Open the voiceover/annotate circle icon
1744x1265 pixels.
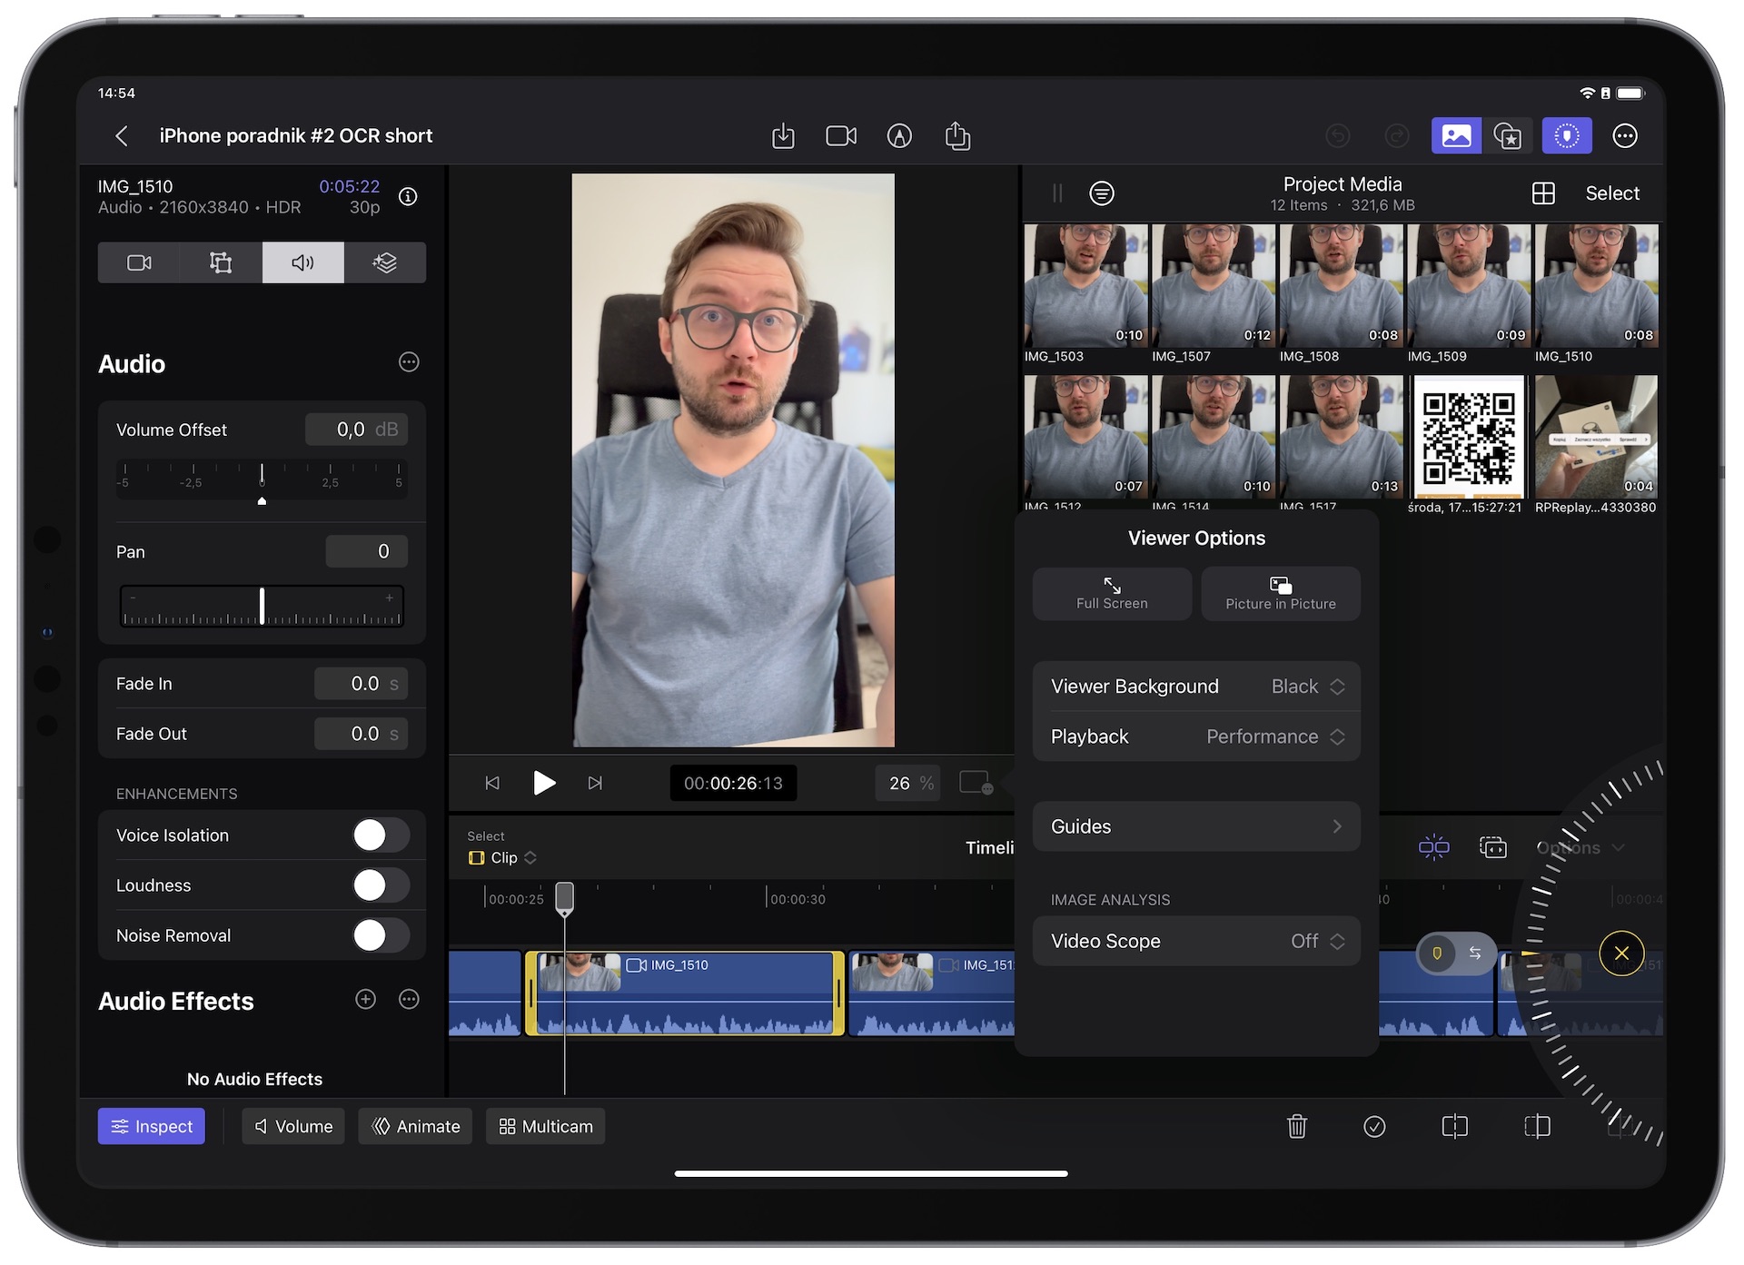pos(899,136)
